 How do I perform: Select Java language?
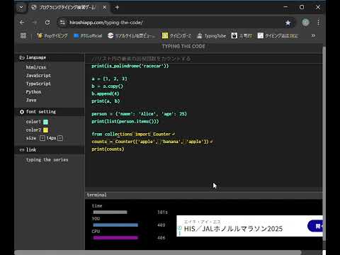(x=31, y=100)
